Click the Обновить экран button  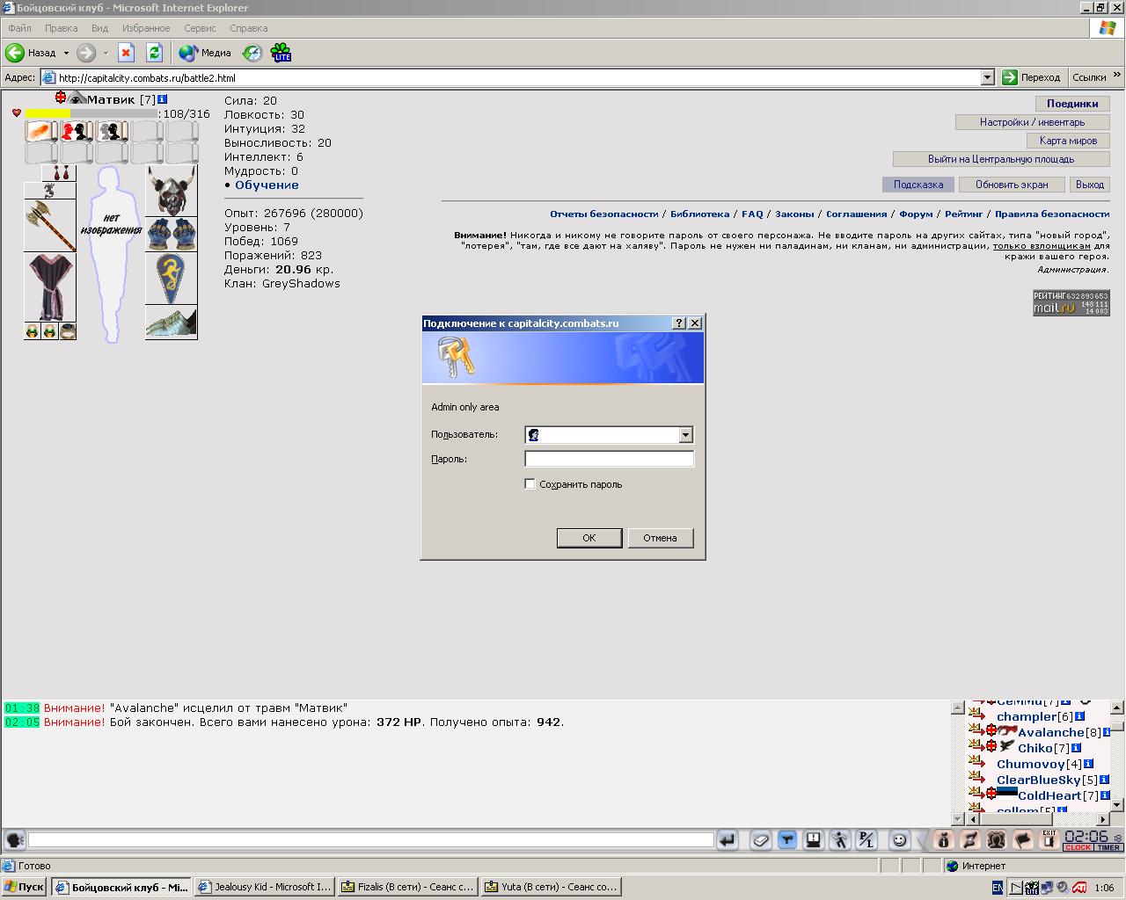[x=1012, y=185]
